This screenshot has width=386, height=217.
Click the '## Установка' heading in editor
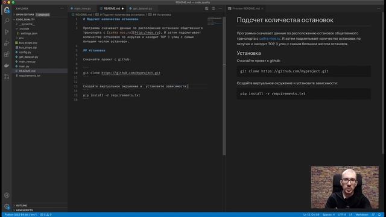94,51
